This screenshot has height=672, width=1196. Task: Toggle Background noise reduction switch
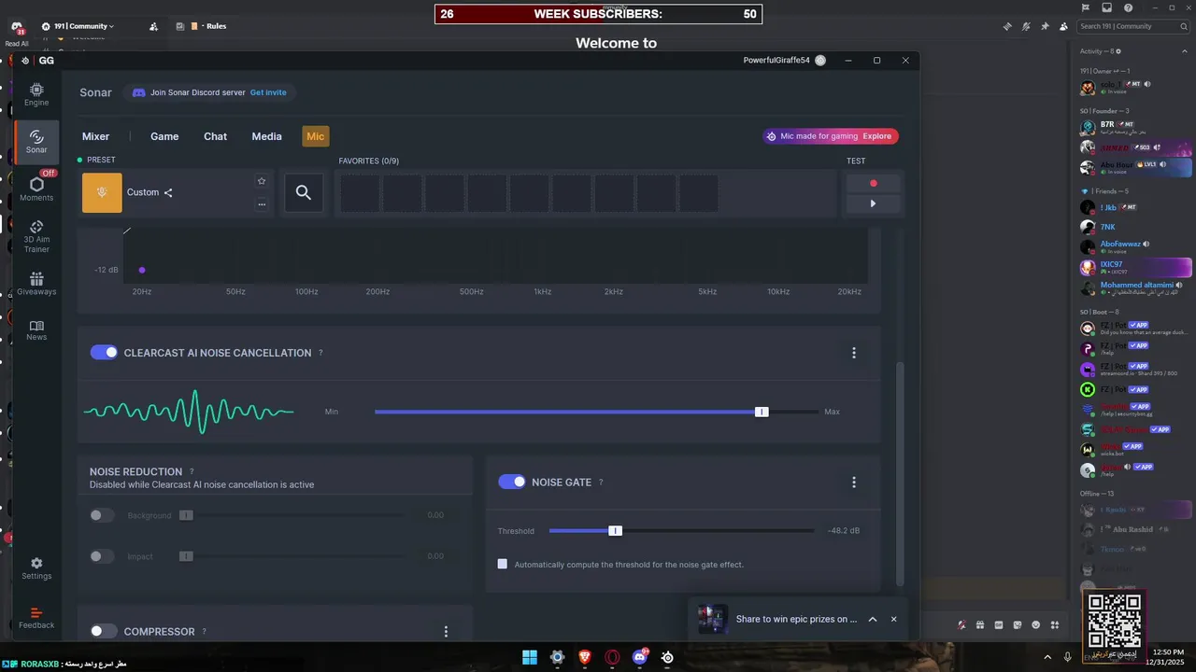pos(102,515)
